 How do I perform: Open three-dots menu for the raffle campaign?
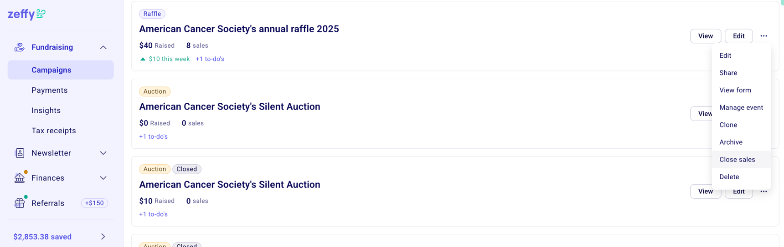tap(763, 36)
